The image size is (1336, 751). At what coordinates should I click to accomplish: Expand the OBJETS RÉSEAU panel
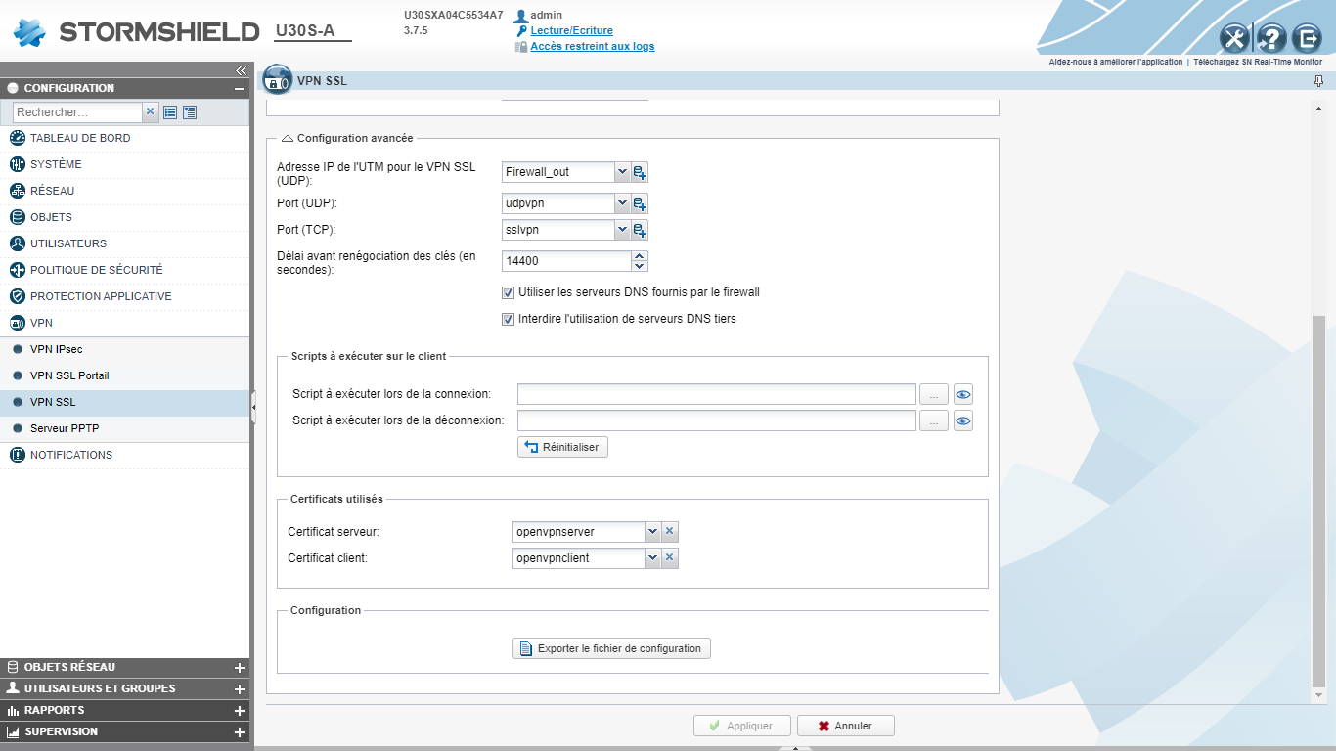click(x=240, y=668)
